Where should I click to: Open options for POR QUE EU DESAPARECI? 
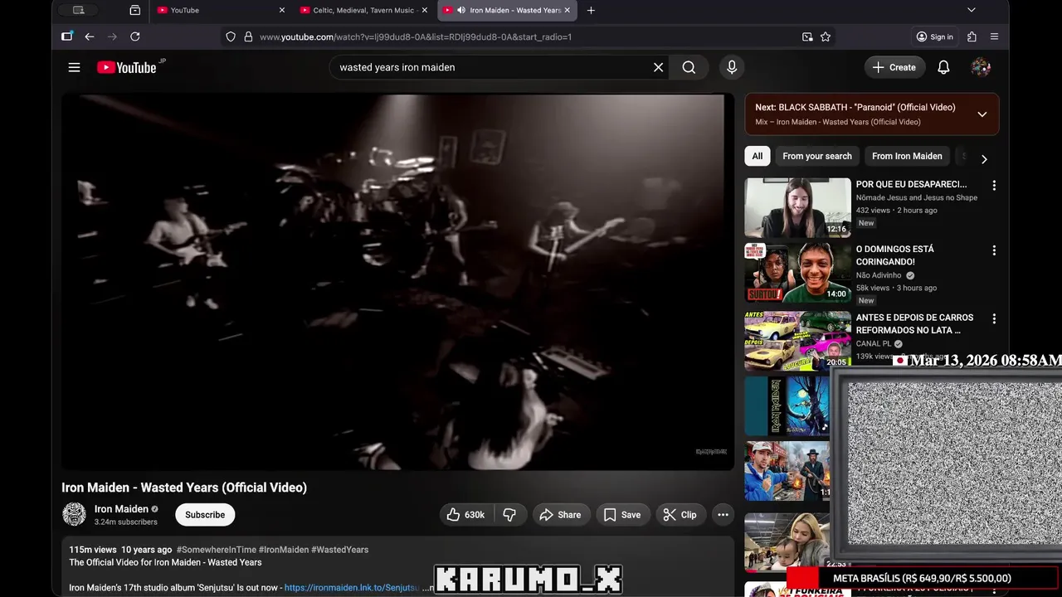[994, 186]
